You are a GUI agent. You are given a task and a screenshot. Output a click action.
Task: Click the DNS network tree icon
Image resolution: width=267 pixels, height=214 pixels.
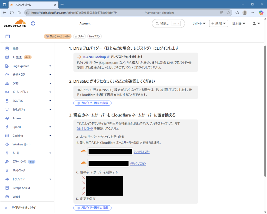[7, 83]
